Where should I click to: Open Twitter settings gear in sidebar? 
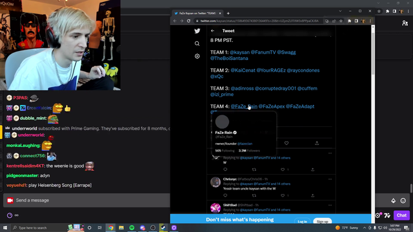(x=197, y=56)
